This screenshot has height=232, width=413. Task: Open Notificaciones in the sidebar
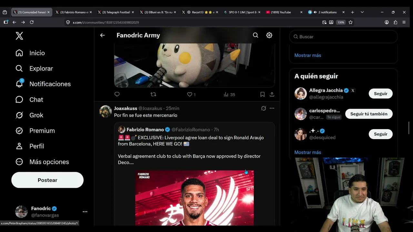43,84
